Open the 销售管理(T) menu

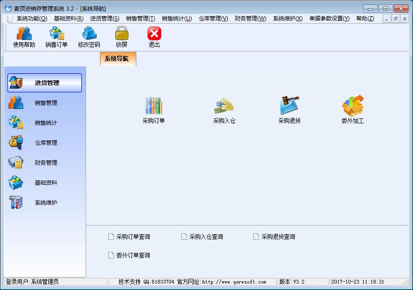[x=140, y=19]
